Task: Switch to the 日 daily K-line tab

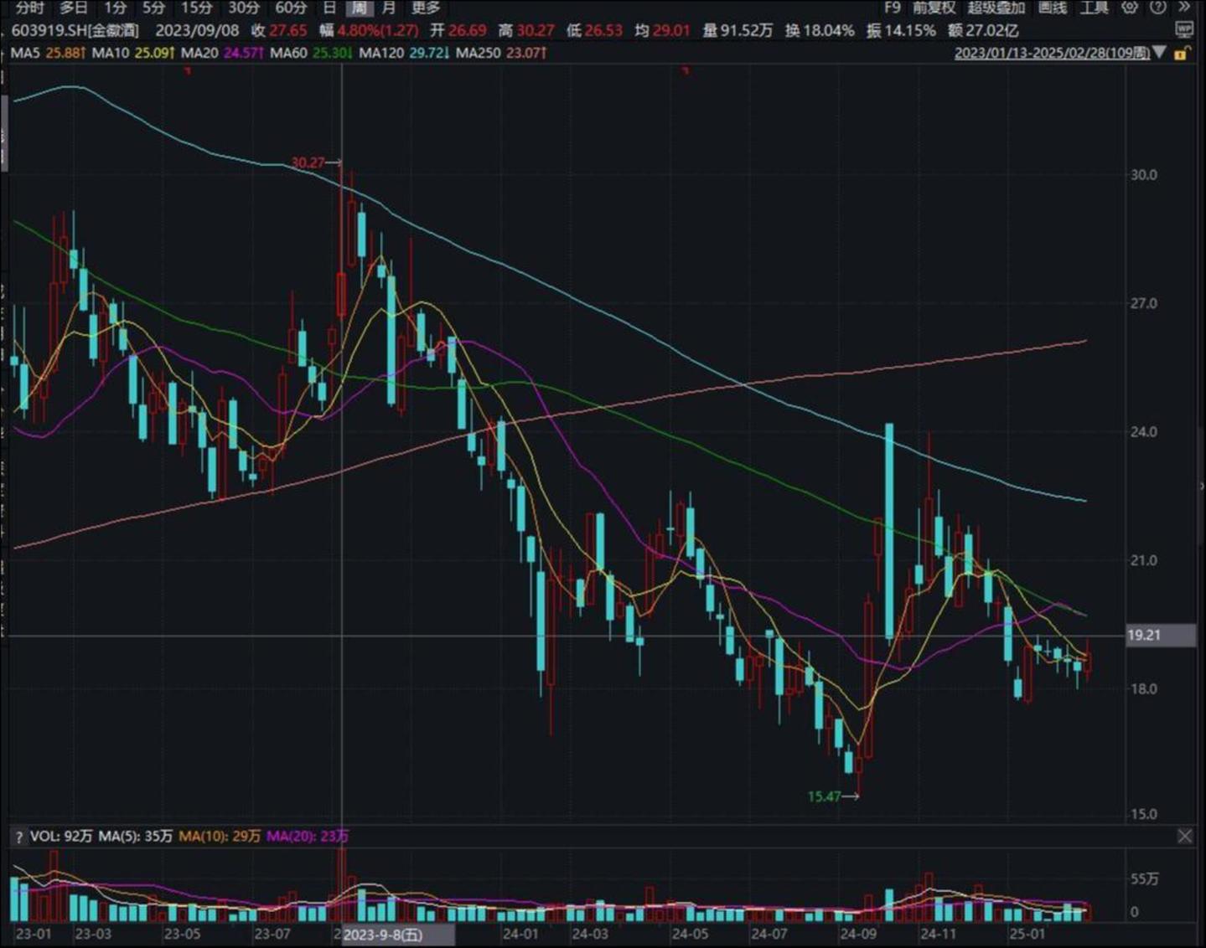Action: (329, 8)
